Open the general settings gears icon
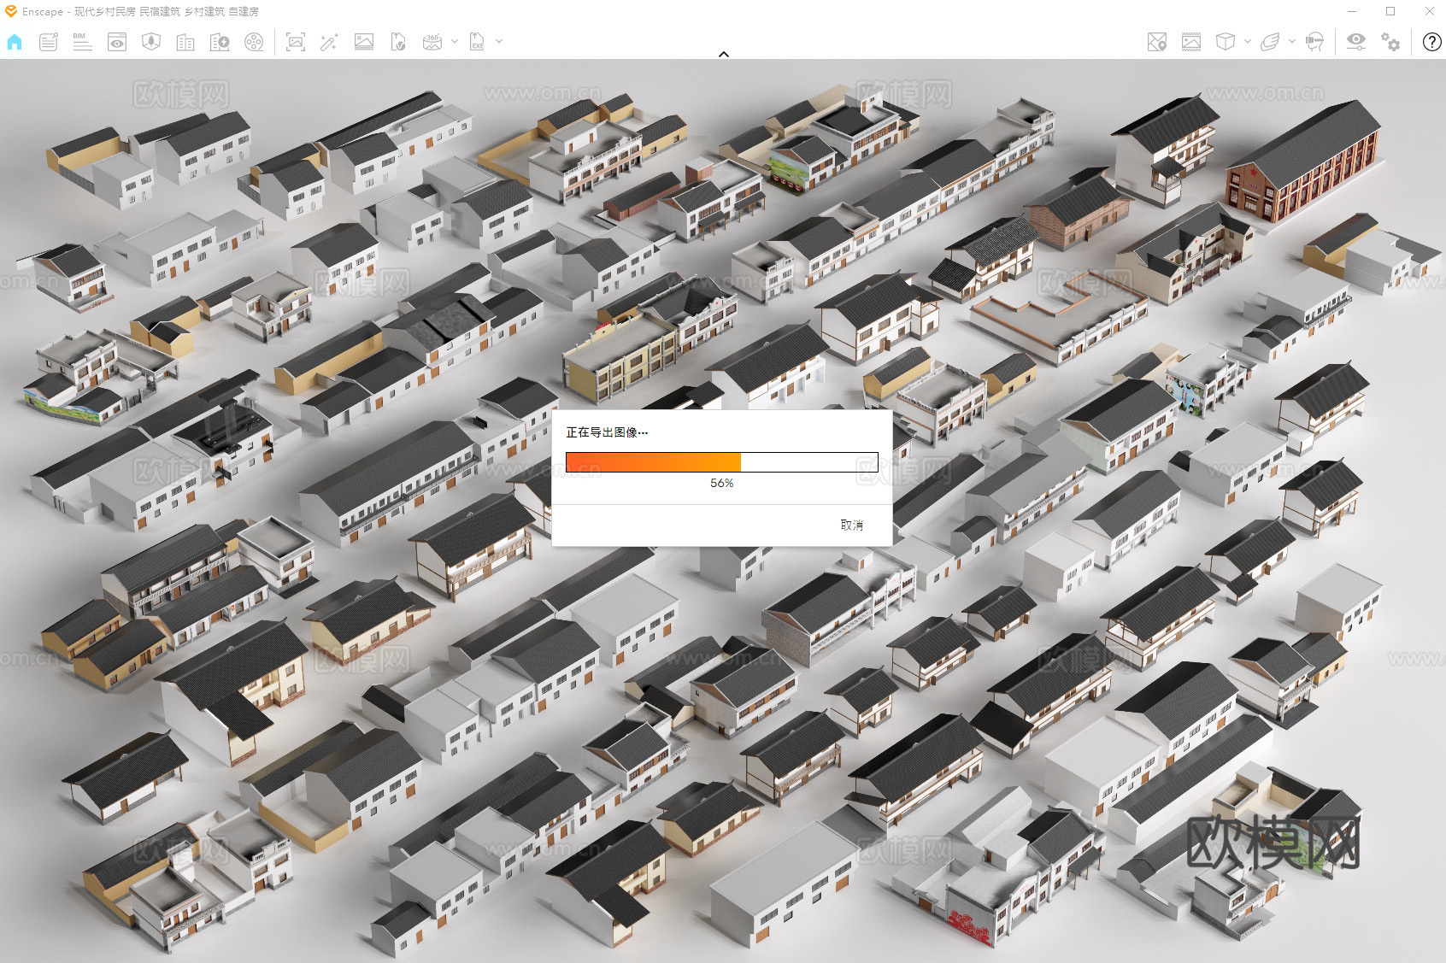This screenshot has width=1446, height=963. point(1390,42)
